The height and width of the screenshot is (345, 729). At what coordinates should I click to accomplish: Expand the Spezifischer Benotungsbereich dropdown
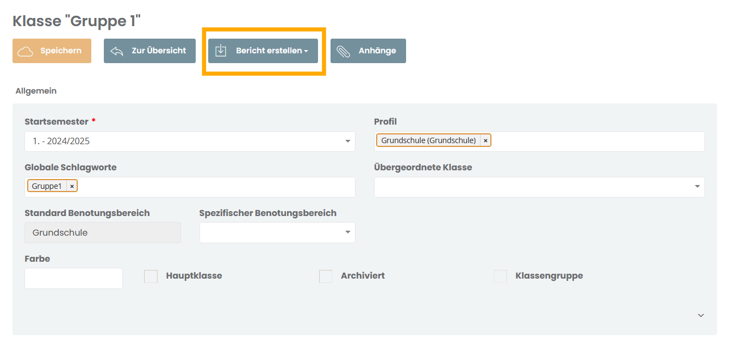[277, 232]
